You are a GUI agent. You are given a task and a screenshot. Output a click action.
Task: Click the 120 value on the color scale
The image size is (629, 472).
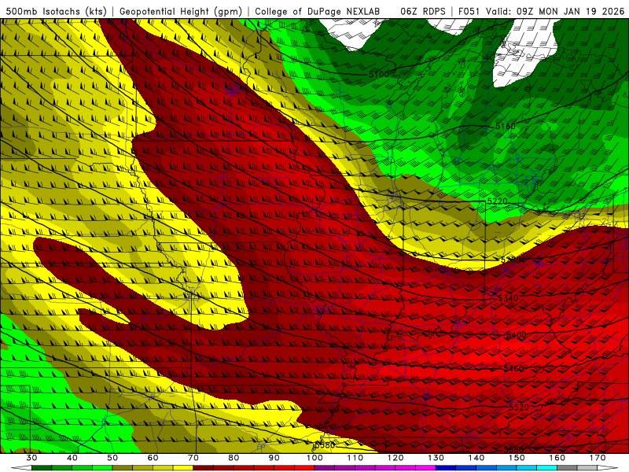[395, 458]
